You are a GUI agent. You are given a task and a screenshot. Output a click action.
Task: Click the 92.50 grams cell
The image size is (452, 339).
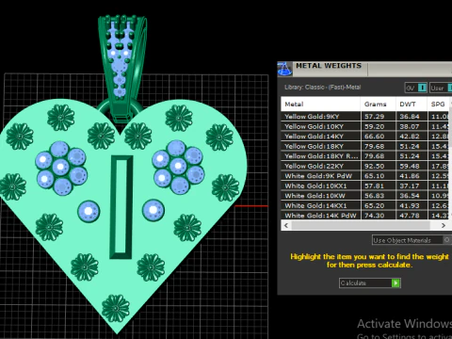point(378,166)
